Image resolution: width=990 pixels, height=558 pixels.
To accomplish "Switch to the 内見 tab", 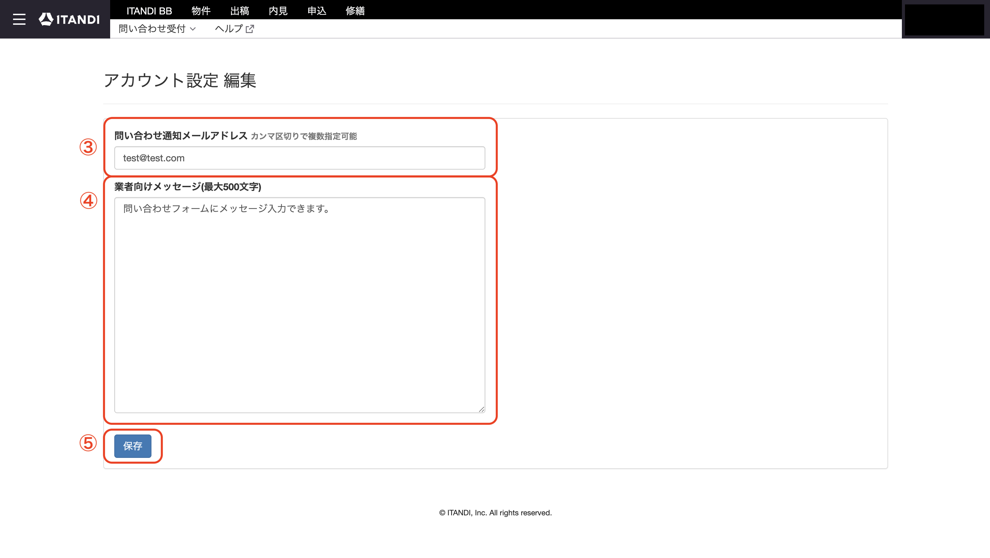I will pyautogui.click(x=278, y=11).
